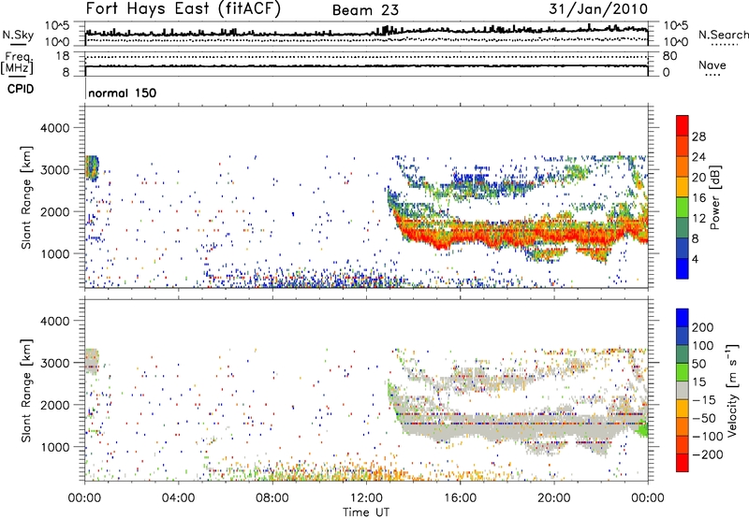Click the strong red power band near 16:00
The image size is (749, 518).
[460, 234]
